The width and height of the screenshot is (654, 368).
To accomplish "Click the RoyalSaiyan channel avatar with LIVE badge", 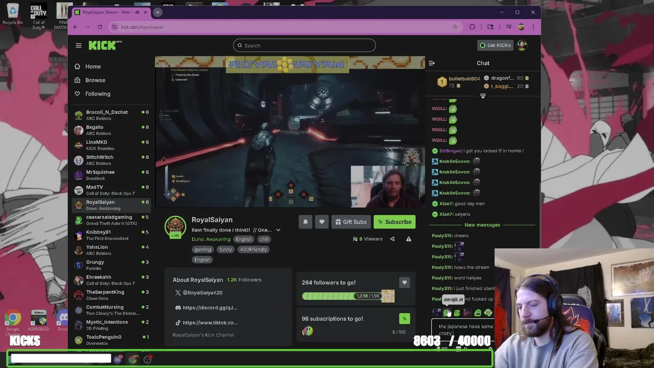I will pos(175,227).
